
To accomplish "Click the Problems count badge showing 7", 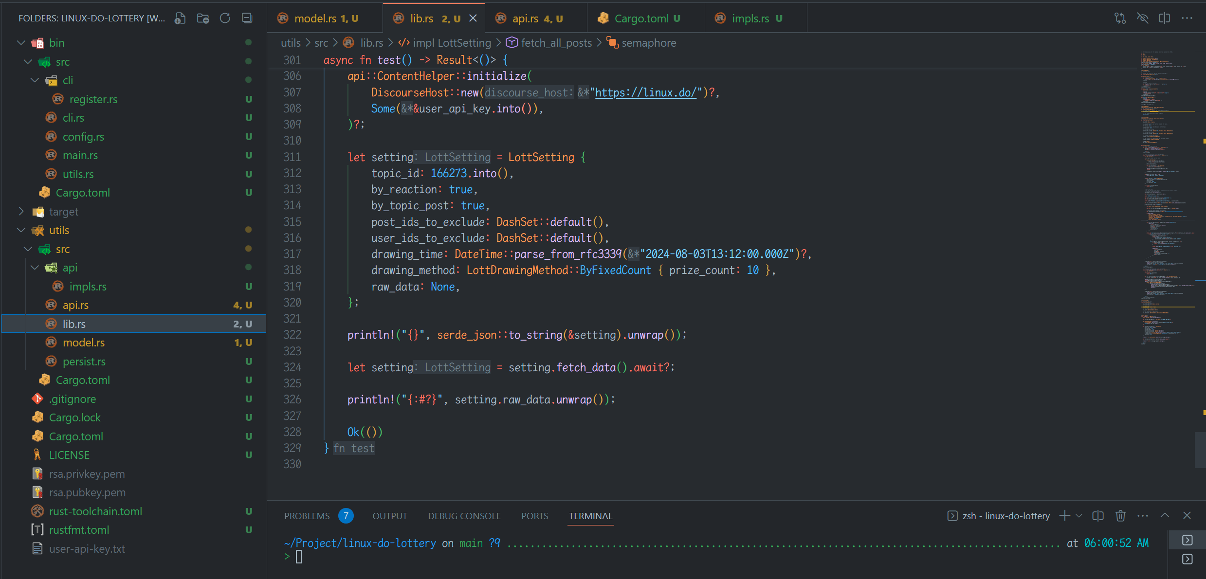I will point(346,516).
